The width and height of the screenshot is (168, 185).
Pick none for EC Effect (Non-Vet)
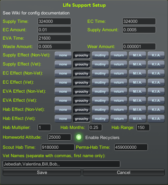(x=63, y=74)
